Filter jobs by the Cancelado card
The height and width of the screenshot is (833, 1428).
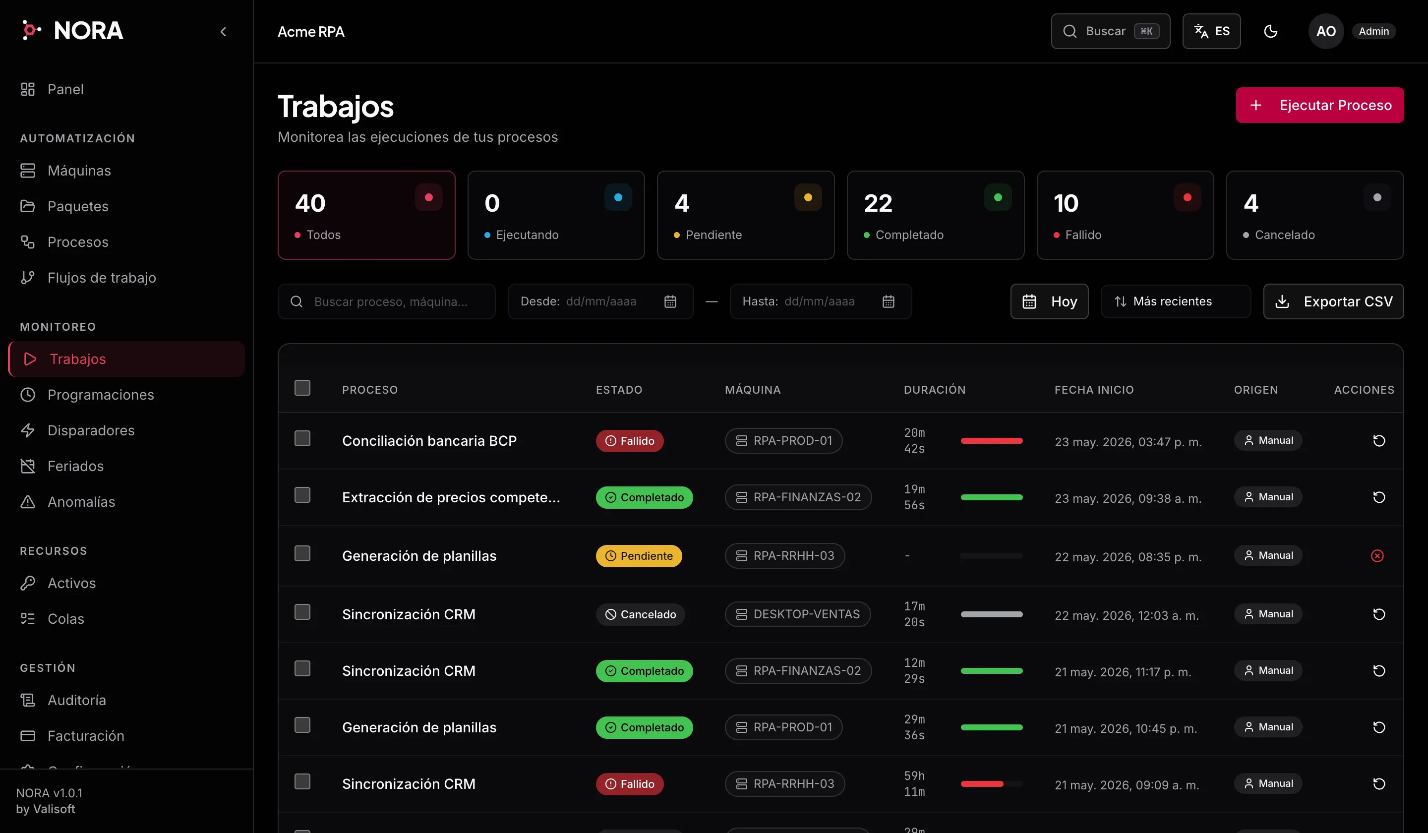tap(1314, 215)
